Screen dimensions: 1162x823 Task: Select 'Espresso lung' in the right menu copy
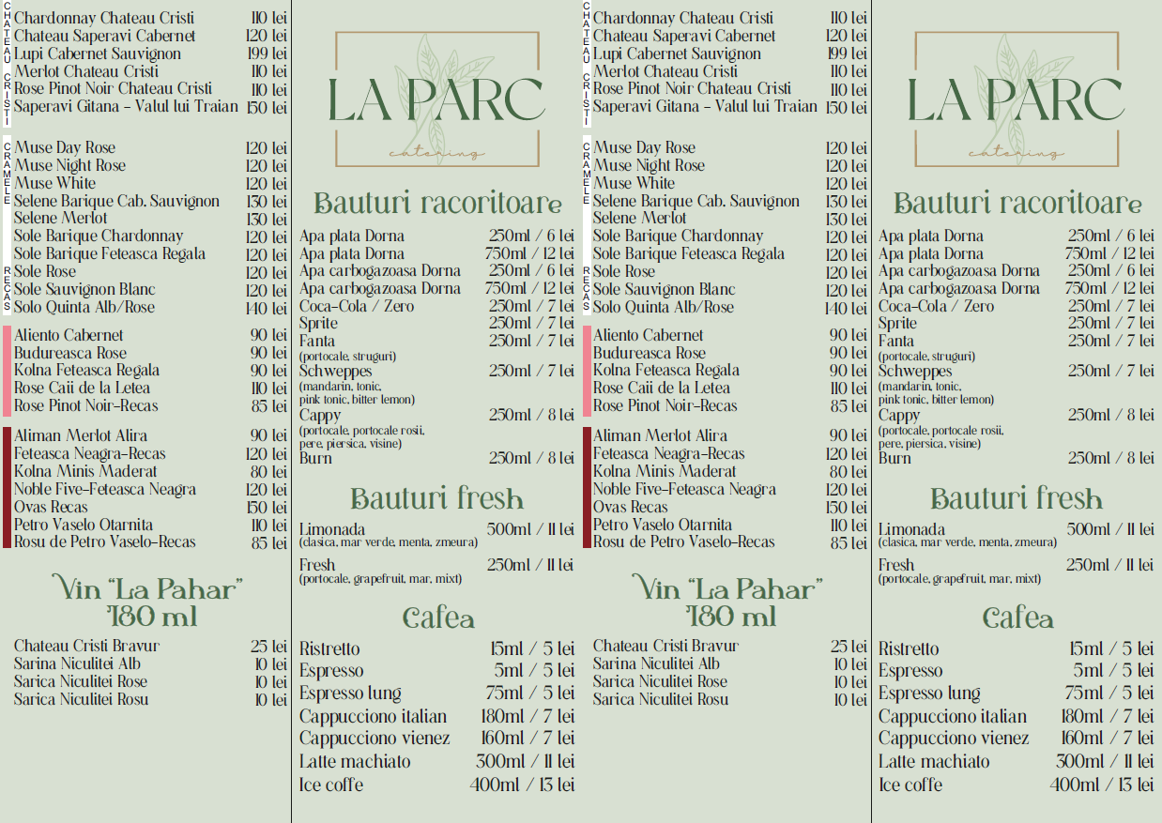coord(929,693)
